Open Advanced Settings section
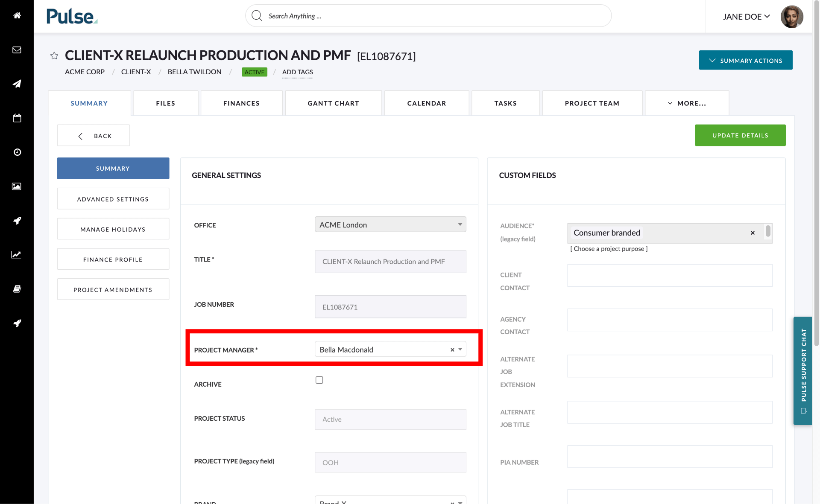 113,199
